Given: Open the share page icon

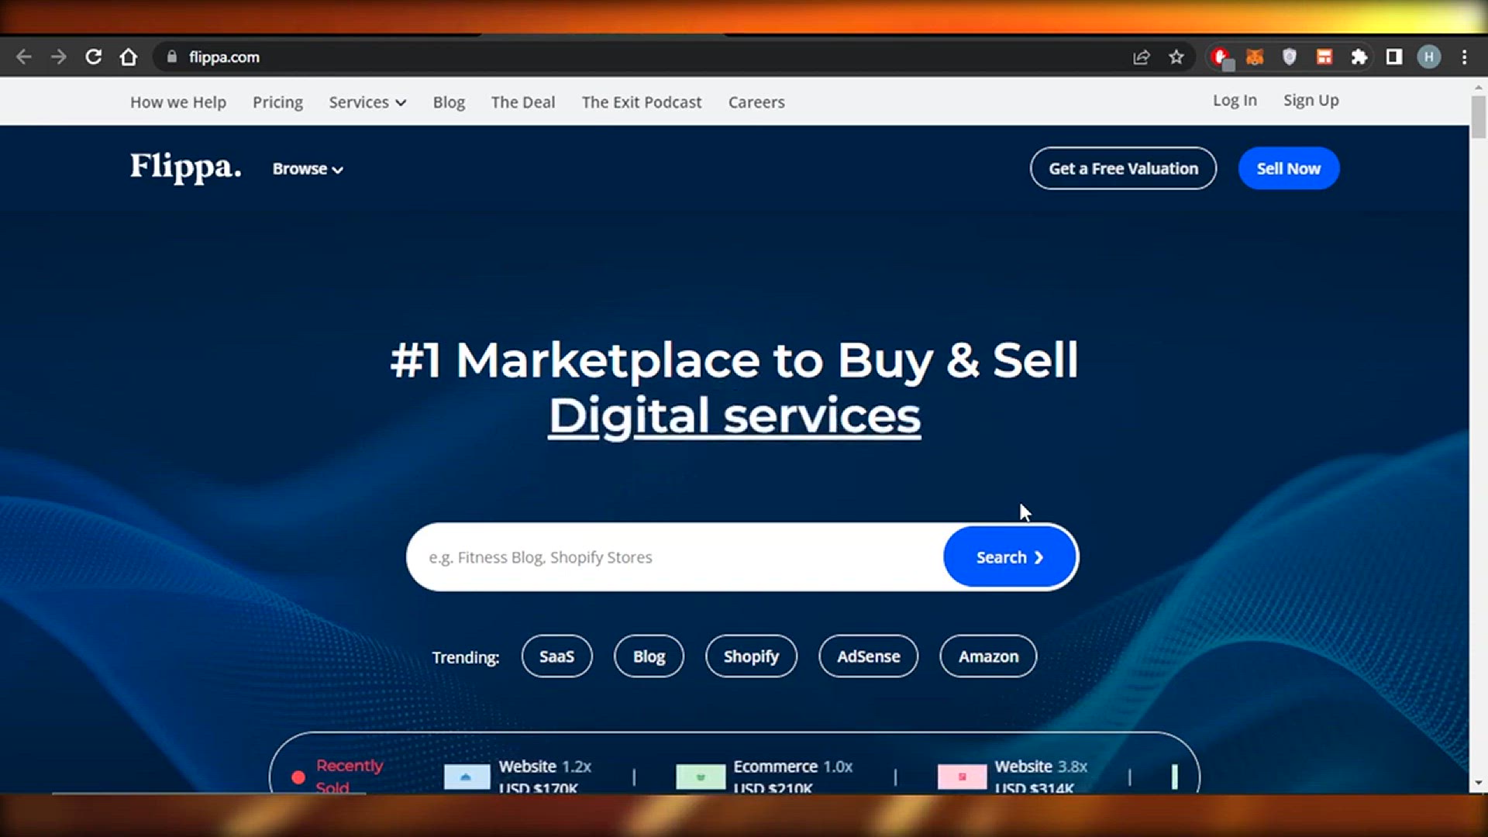Looking at the screenshot, I should 1141,57.
